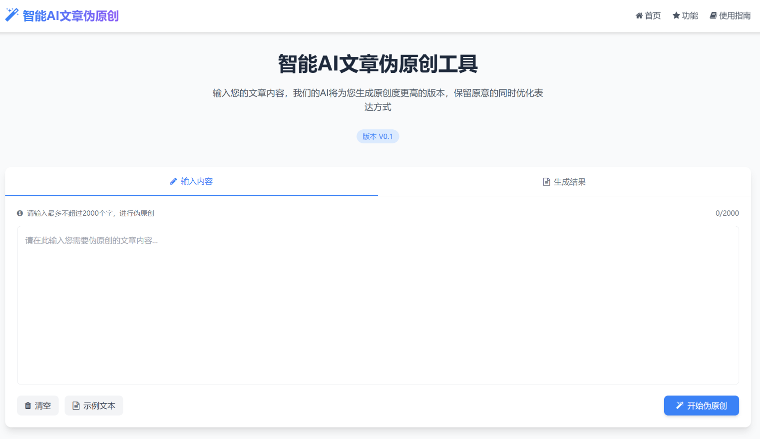This screenshot has width=760, height=439.
Task: Click the book icon beside 使用指南
Action: pyautogui.click(x=713, y=15)
